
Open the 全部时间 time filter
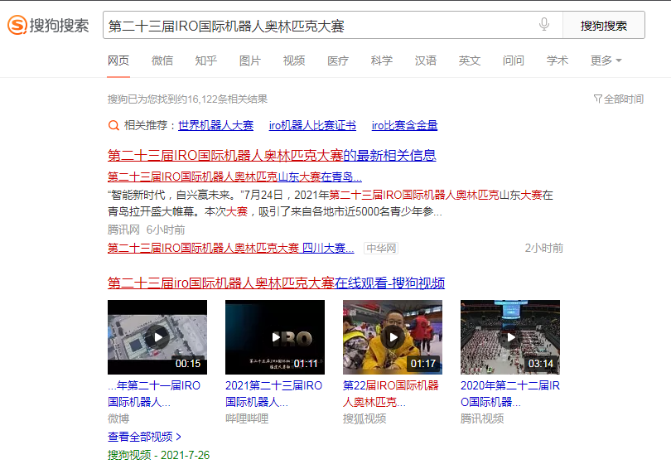pyautogui.click(x=619, y=99)
